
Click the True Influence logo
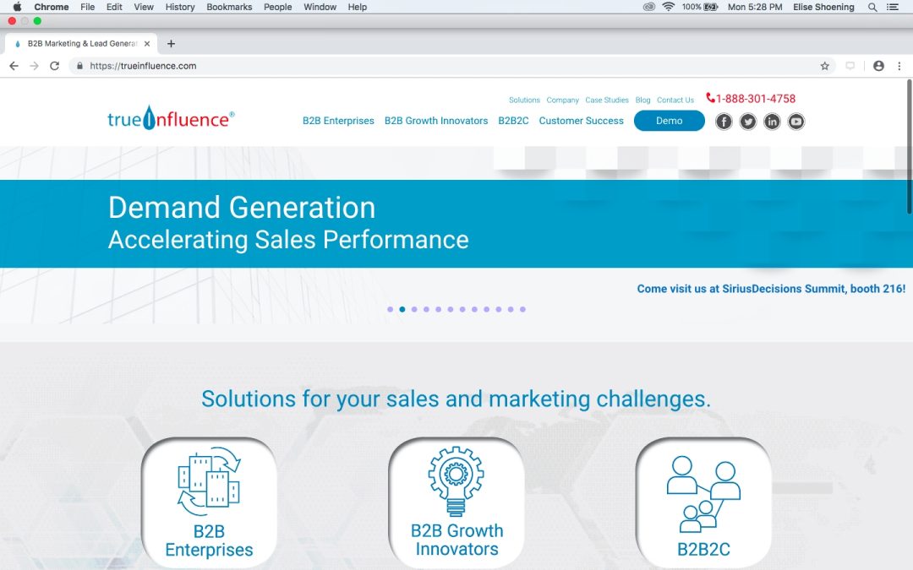(171, 118)
